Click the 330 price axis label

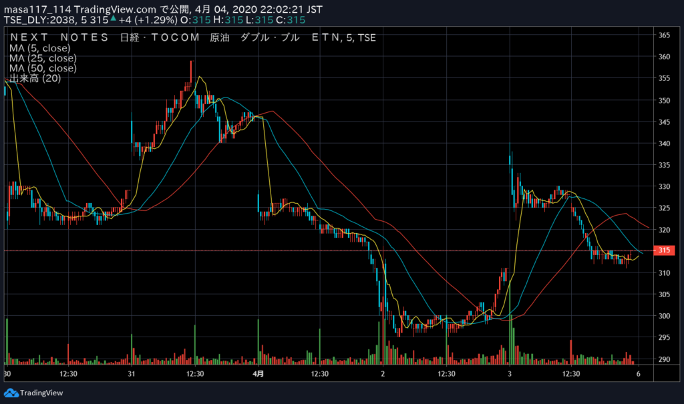pyautogui.click(x=664, y=187)
